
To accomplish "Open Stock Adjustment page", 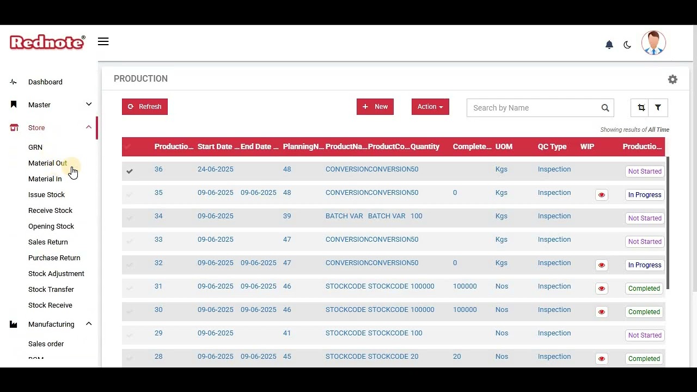I will [x=56, y=274].
